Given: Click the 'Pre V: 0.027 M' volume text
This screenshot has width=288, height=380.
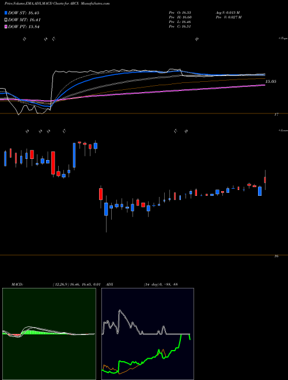Looking at the screenshot, I should click(x=228, y=17).
